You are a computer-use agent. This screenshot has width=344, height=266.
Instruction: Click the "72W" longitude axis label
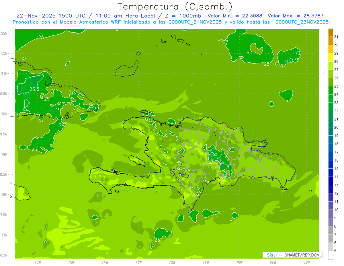(x=172, y=262)
